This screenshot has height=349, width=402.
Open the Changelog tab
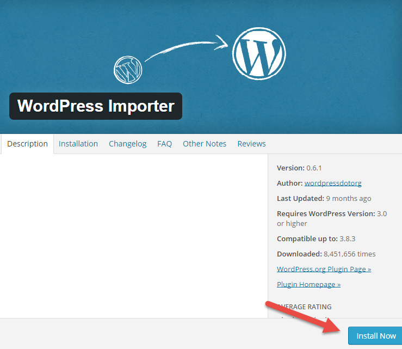[127, 144]
